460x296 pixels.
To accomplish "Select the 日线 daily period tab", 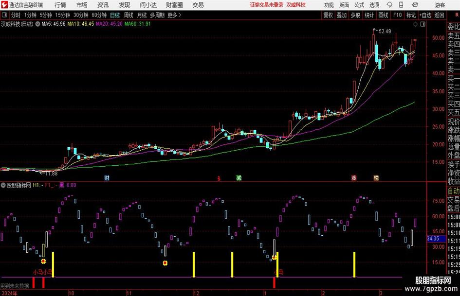I will tap(115, 15).
